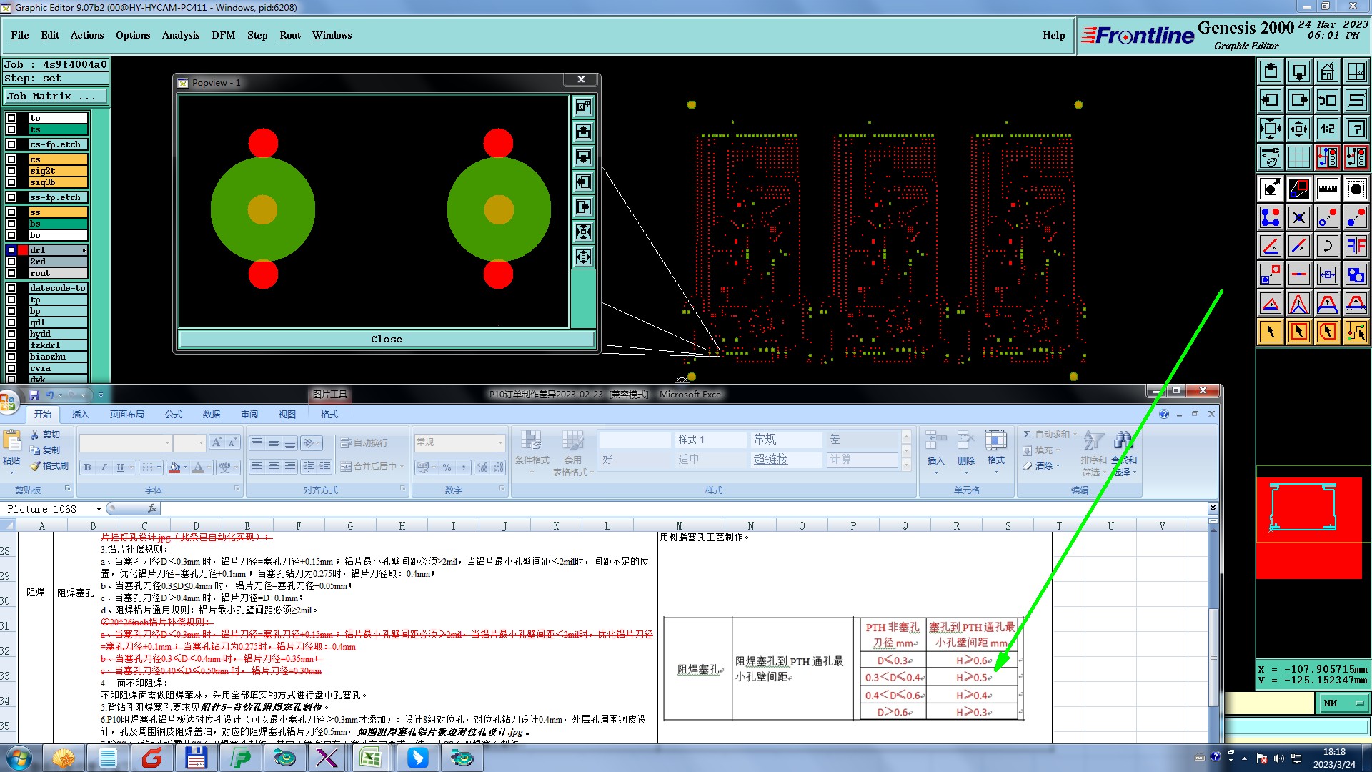Click the Job Matrix button

tap(55, 96)
